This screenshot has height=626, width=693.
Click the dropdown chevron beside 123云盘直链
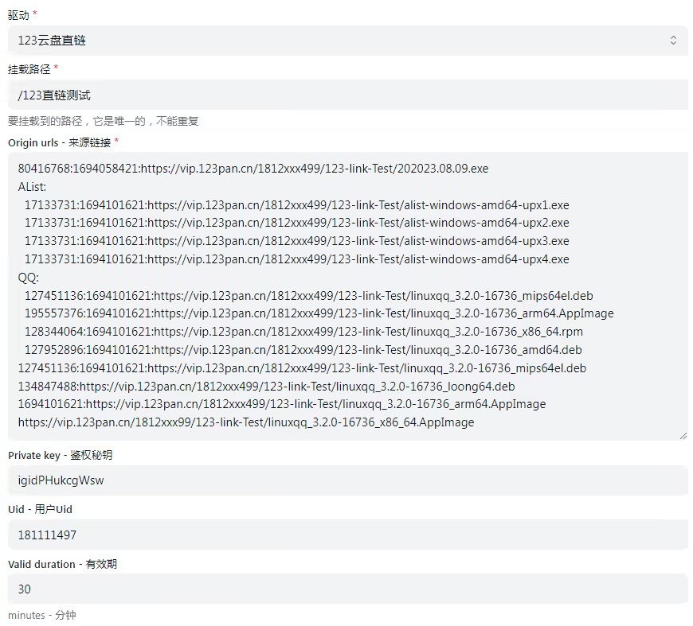click(673, 40)
